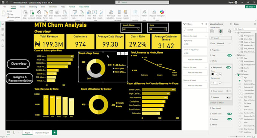
Task: Uncheck the Age_Group field checkbox
Action: pos(240,81)
